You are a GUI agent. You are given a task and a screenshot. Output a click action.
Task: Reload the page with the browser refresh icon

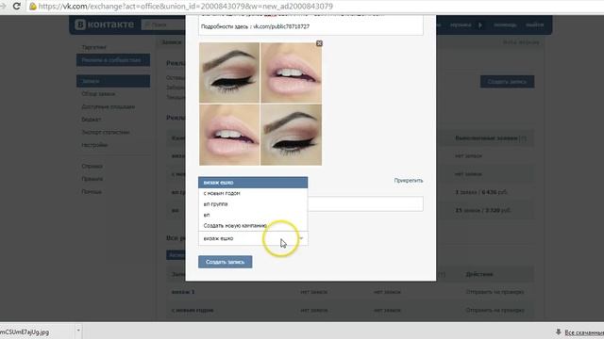coord(17,7)
